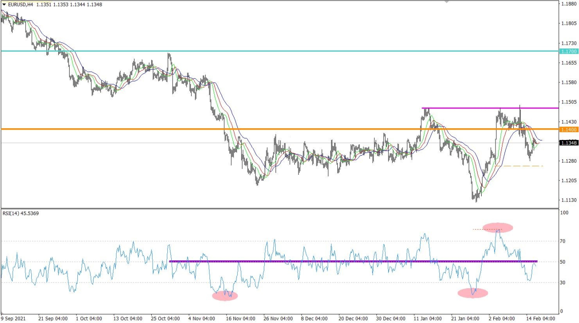Click the 11 Jan 04:00 date label
The width and height of the screenshot is (579, 323).
click(x=428, y=319)
